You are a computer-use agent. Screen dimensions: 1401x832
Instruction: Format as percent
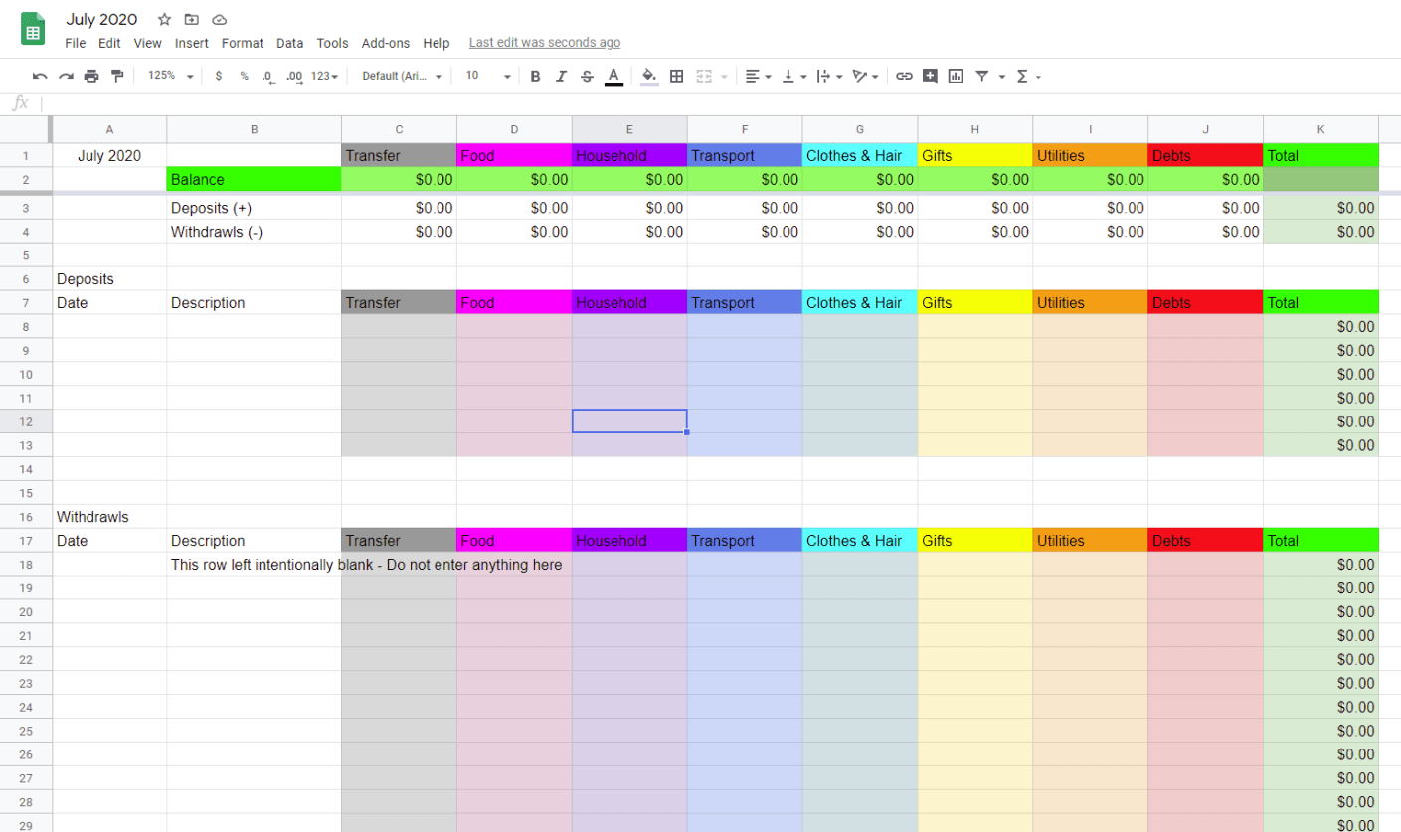[x=244, y=76]
